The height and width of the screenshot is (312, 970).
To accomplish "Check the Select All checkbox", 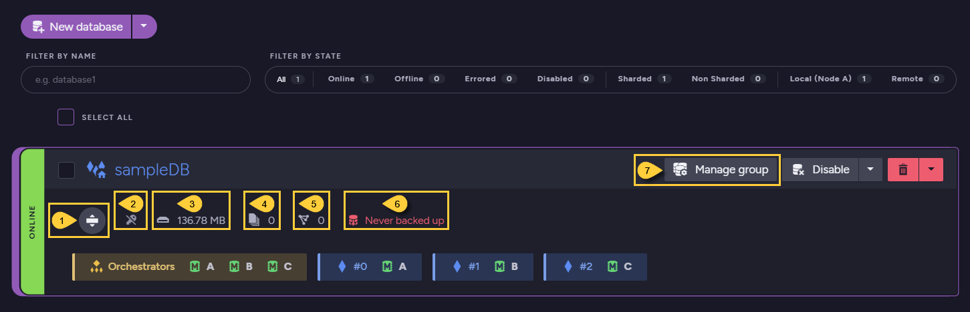I will (x=66, y=117).
